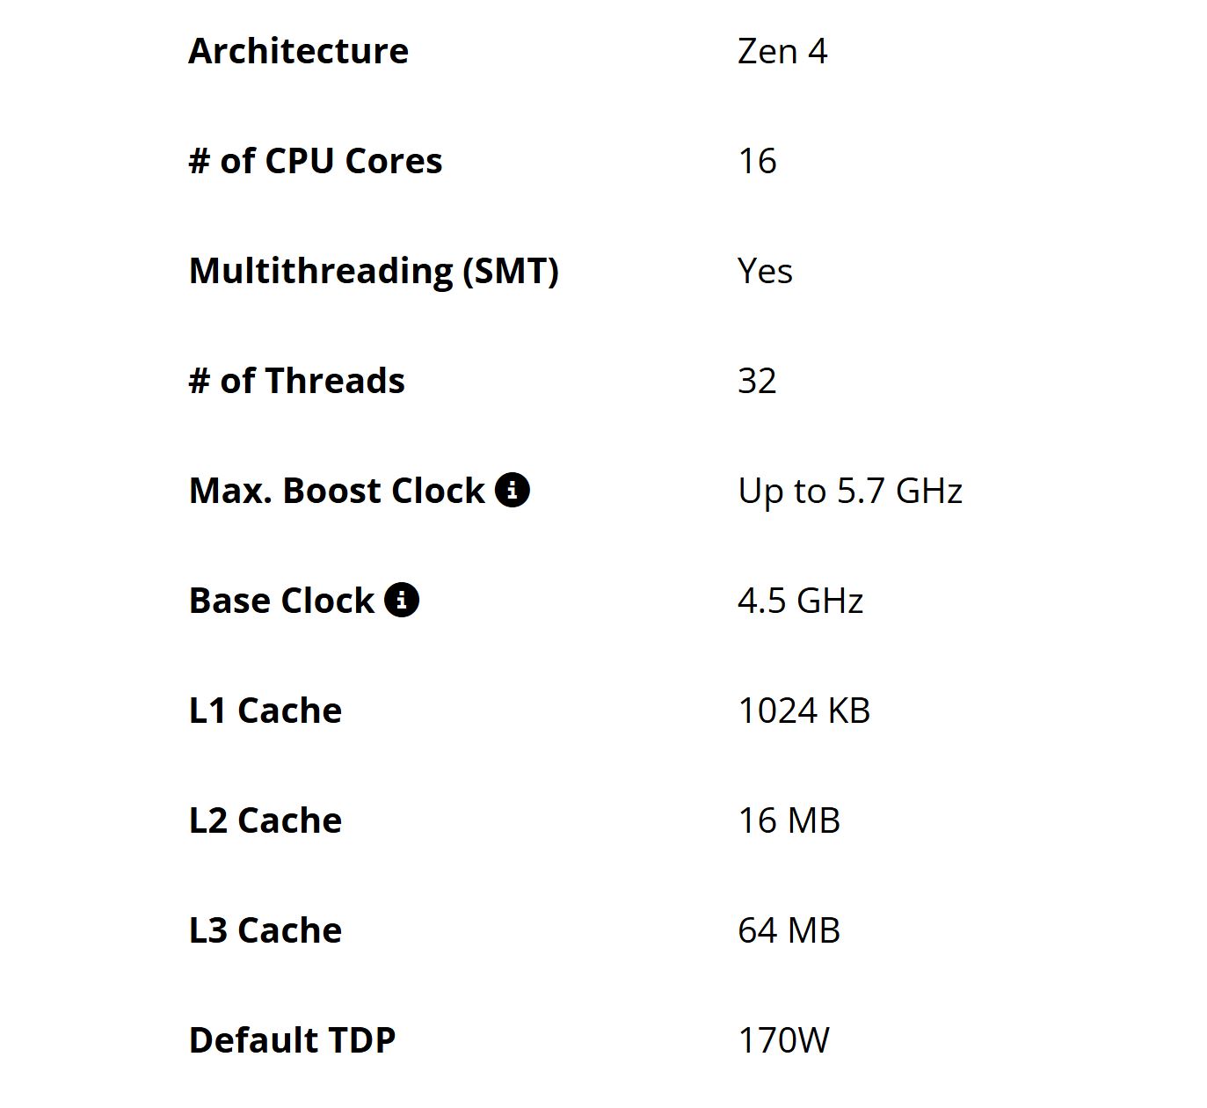
Task: Click the info icon beside Max. Boost Clock
Action: pos(513,490)
